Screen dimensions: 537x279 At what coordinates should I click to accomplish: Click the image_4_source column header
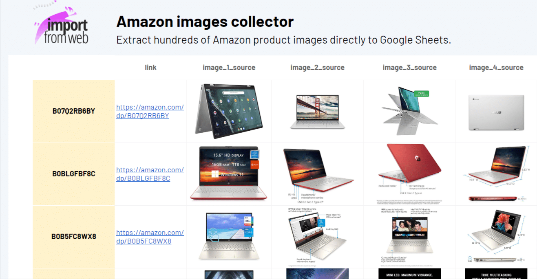[x=496, y=68]
